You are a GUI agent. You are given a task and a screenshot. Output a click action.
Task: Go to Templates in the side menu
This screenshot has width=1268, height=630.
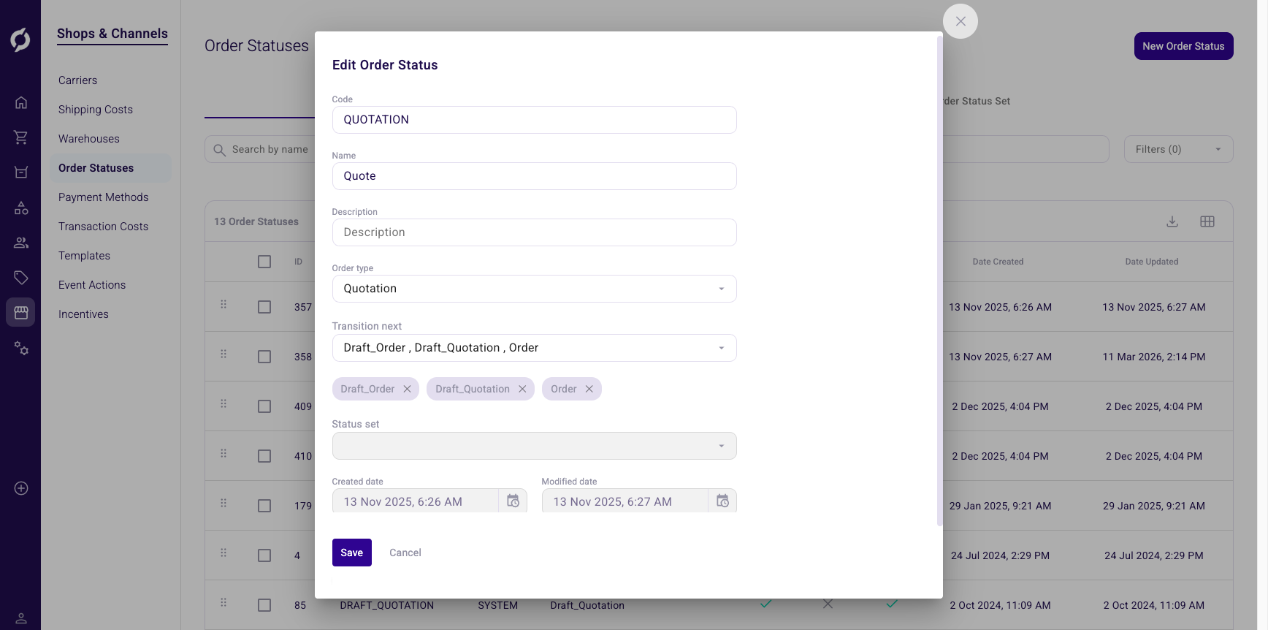click(84, 256)
